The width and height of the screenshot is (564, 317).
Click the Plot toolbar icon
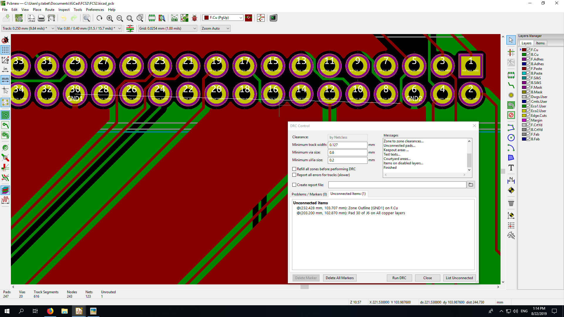[51, 18]
